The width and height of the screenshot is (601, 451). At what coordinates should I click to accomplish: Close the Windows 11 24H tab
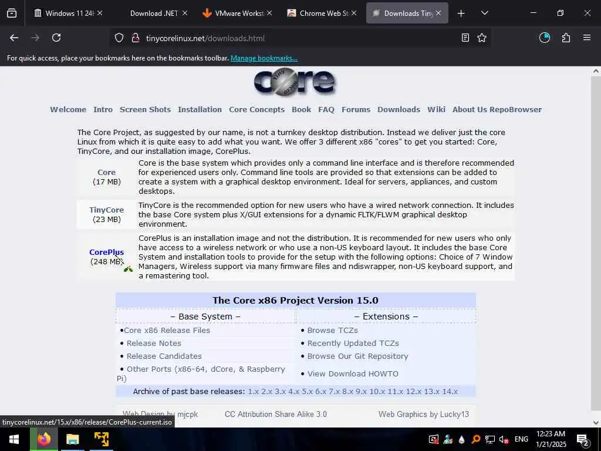tap(100, 13)
